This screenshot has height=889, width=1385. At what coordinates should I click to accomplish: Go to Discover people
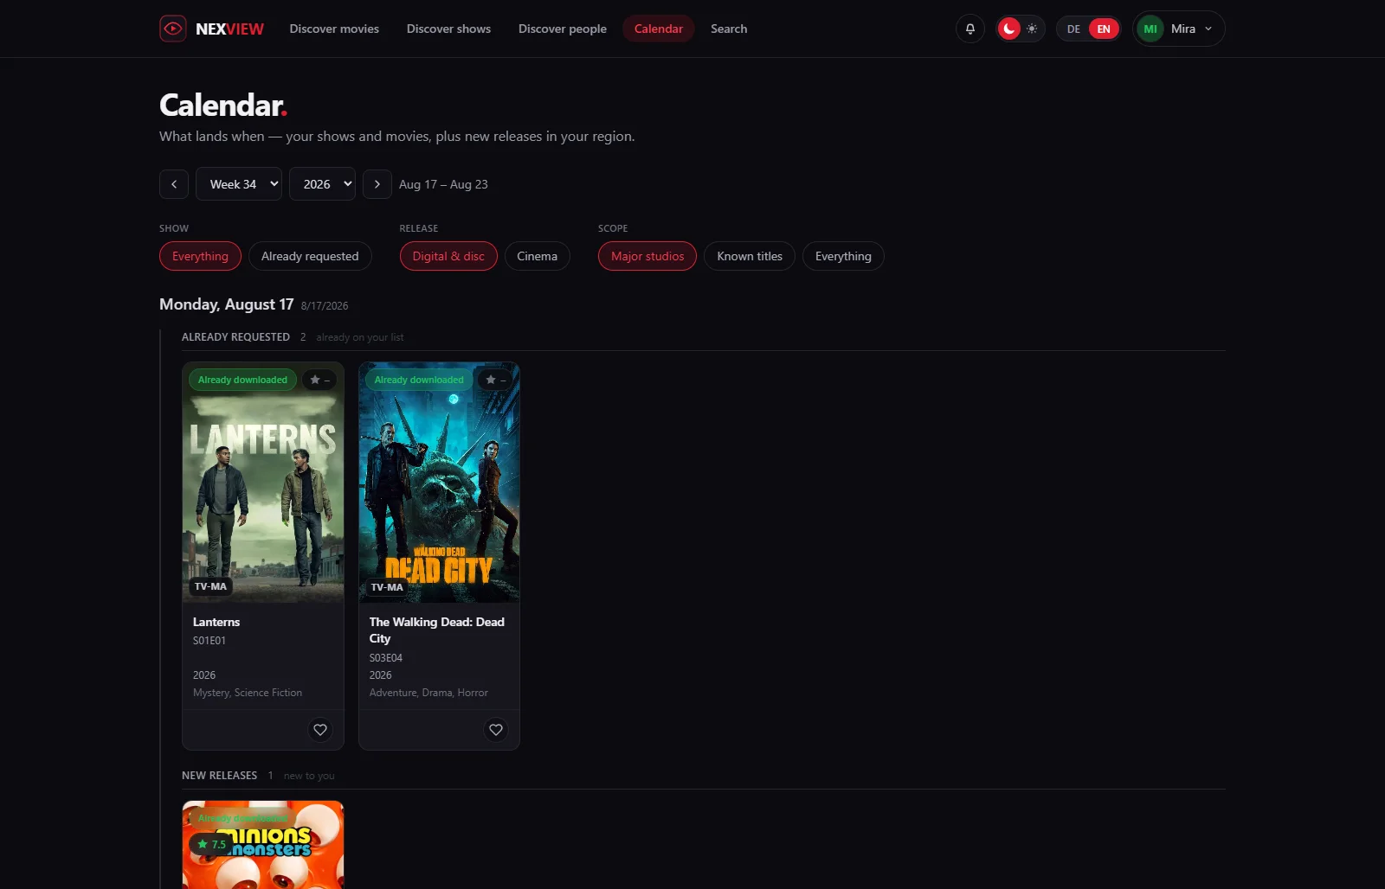point(563,29)
